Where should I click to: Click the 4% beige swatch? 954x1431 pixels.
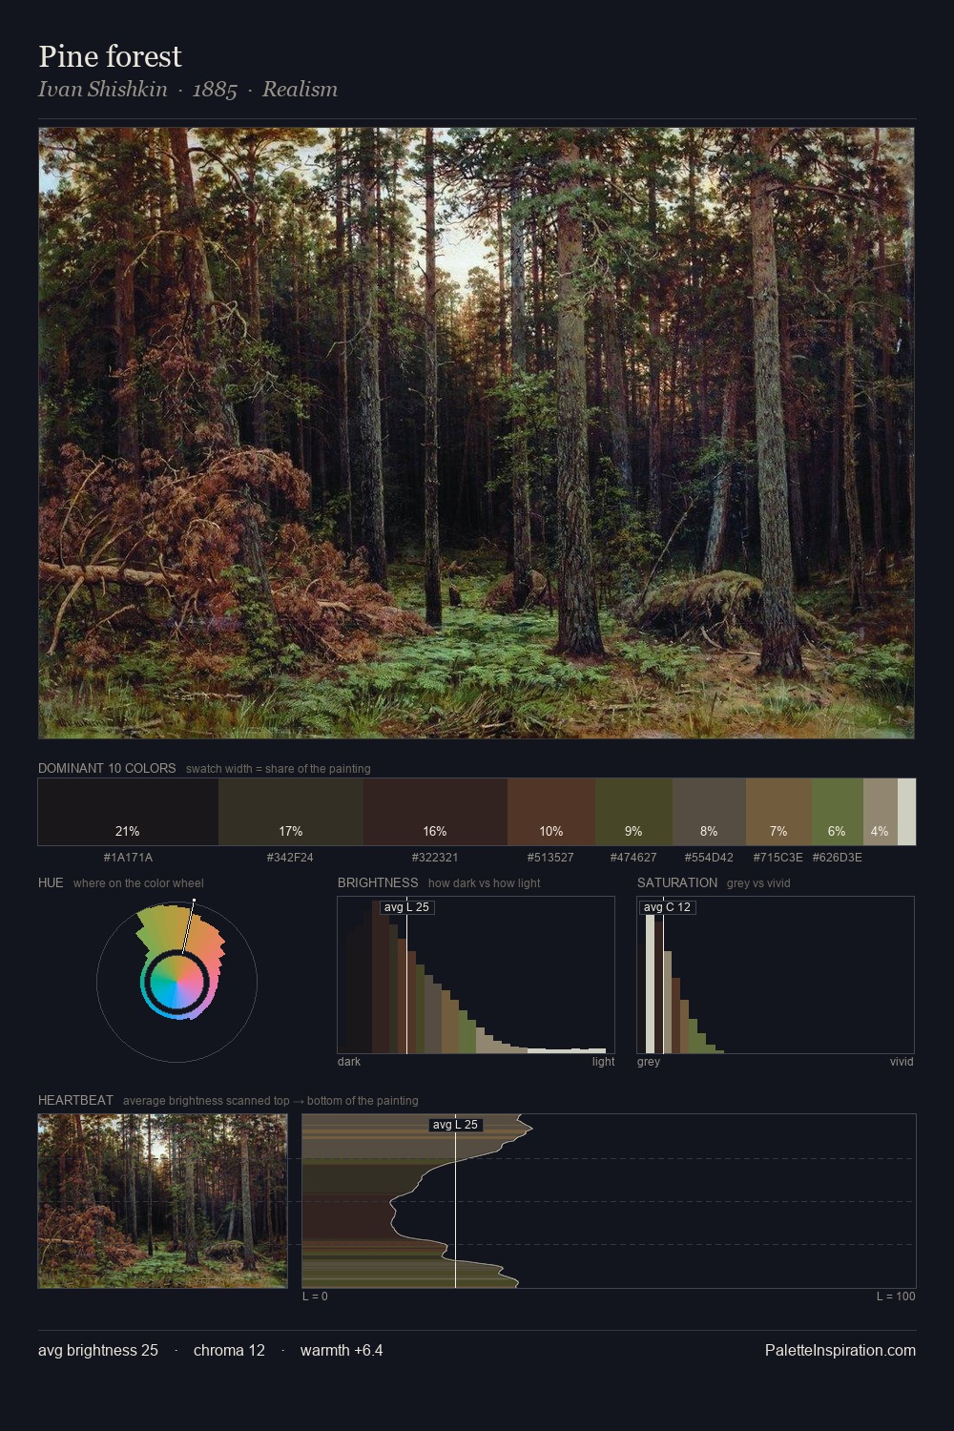point(881,812)
